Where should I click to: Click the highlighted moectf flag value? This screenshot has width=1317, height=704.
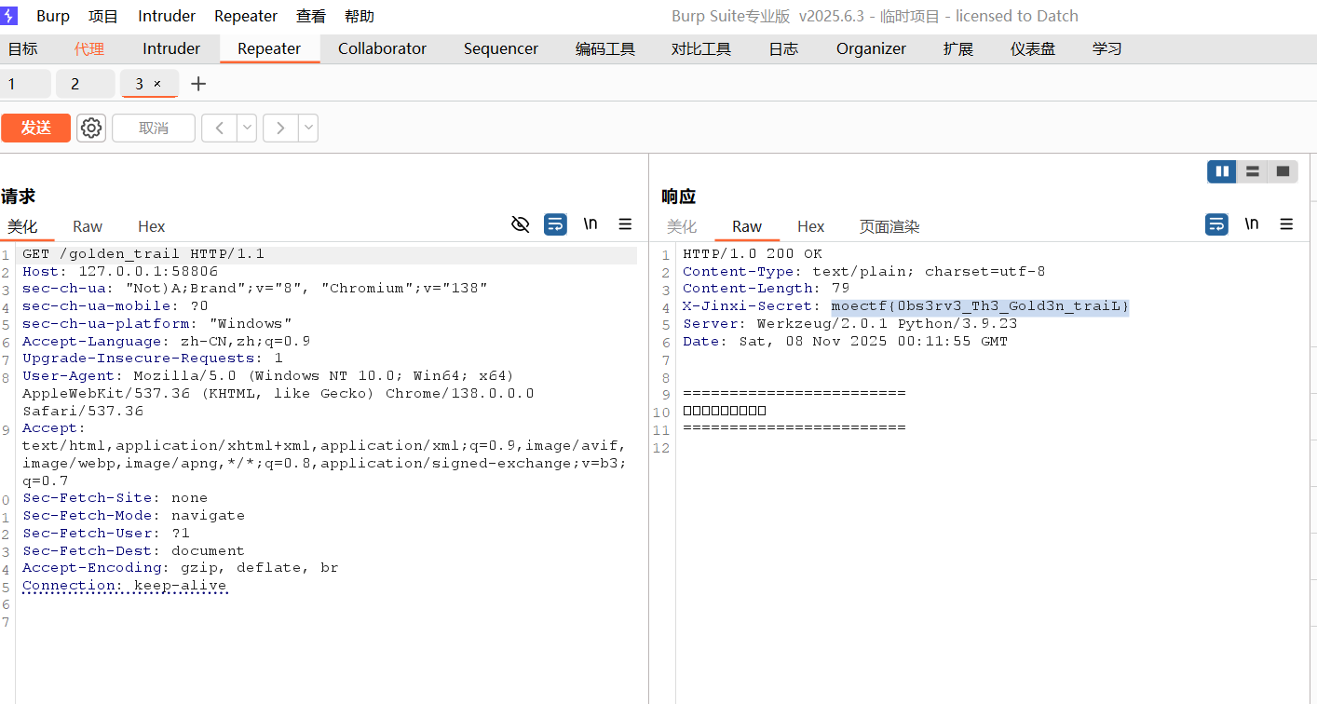[980, 306]
